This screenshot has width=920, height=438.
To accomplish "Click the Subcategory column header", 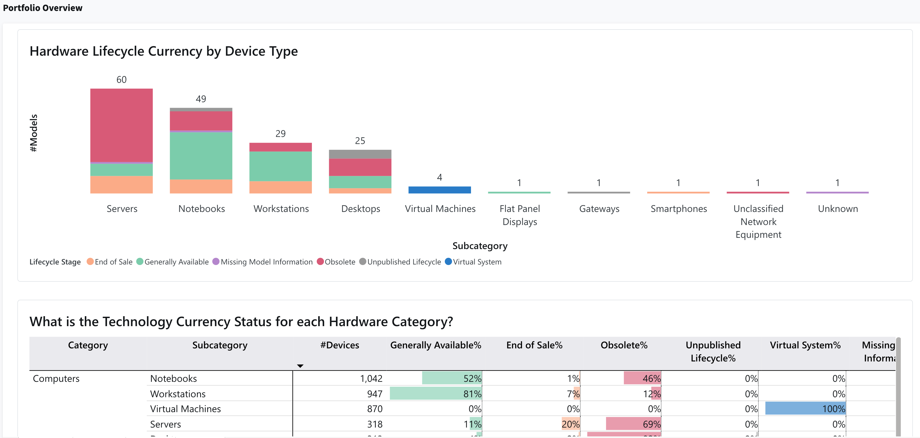I will click(220, 345).
